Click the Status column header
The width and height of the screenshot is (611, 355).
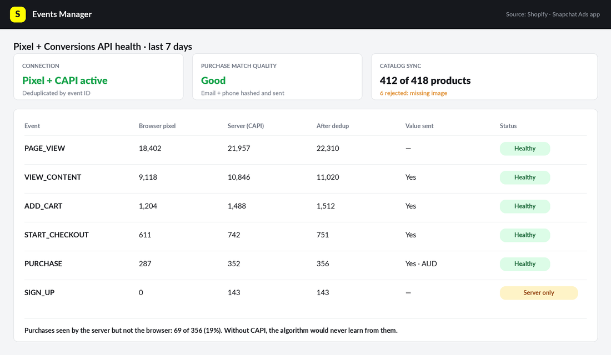point(508,126)
